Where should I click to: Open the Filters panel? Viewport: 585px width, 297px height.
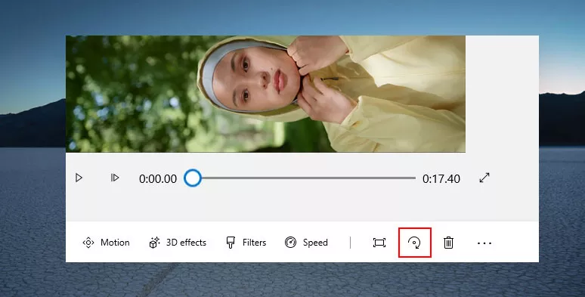click(246, 243)
